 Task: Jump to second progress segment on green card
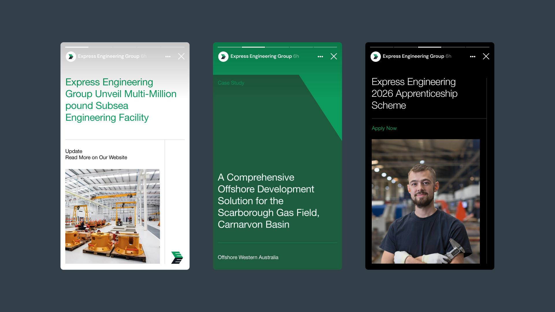253,47
